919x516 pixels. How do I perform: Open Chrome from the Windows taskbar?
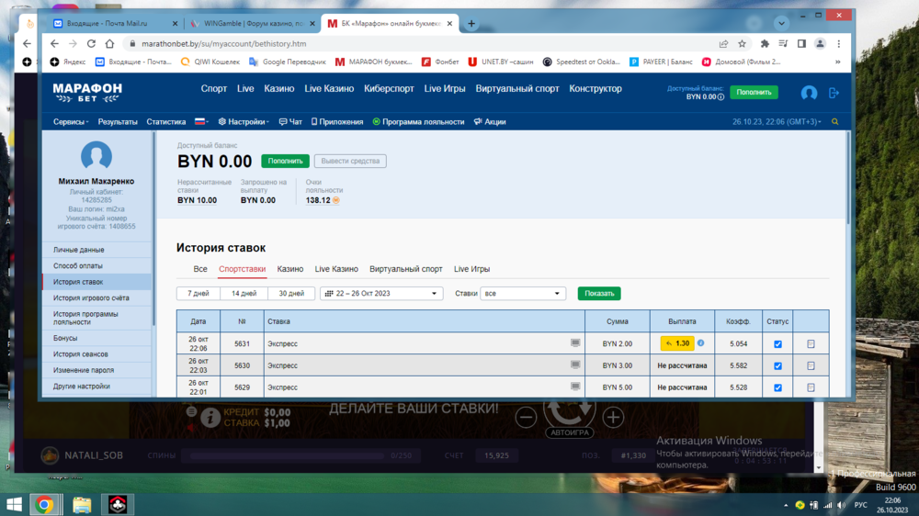[x=44, y=504]
